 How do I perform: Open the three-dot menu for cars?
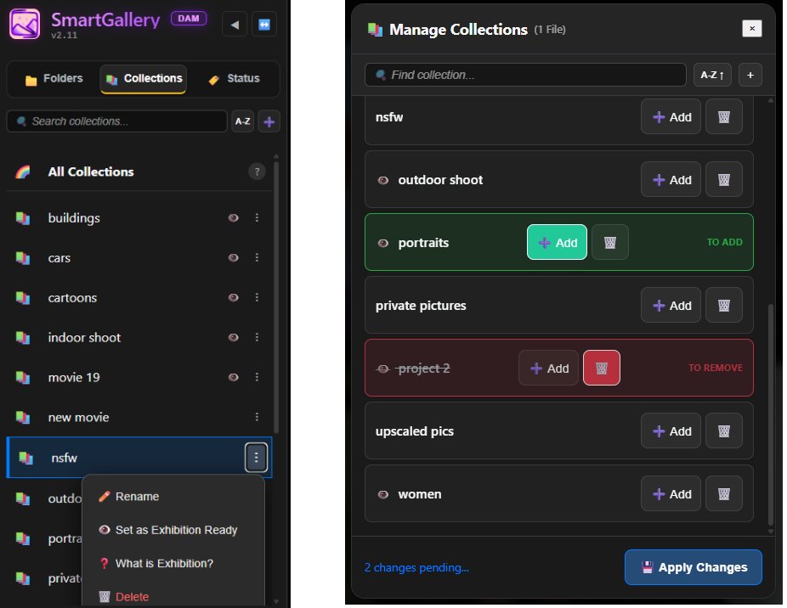257,257
